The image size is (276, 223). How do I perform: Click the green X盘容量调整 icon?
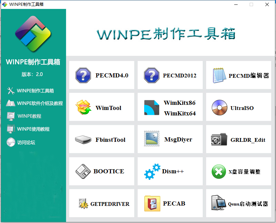[219, 171]
